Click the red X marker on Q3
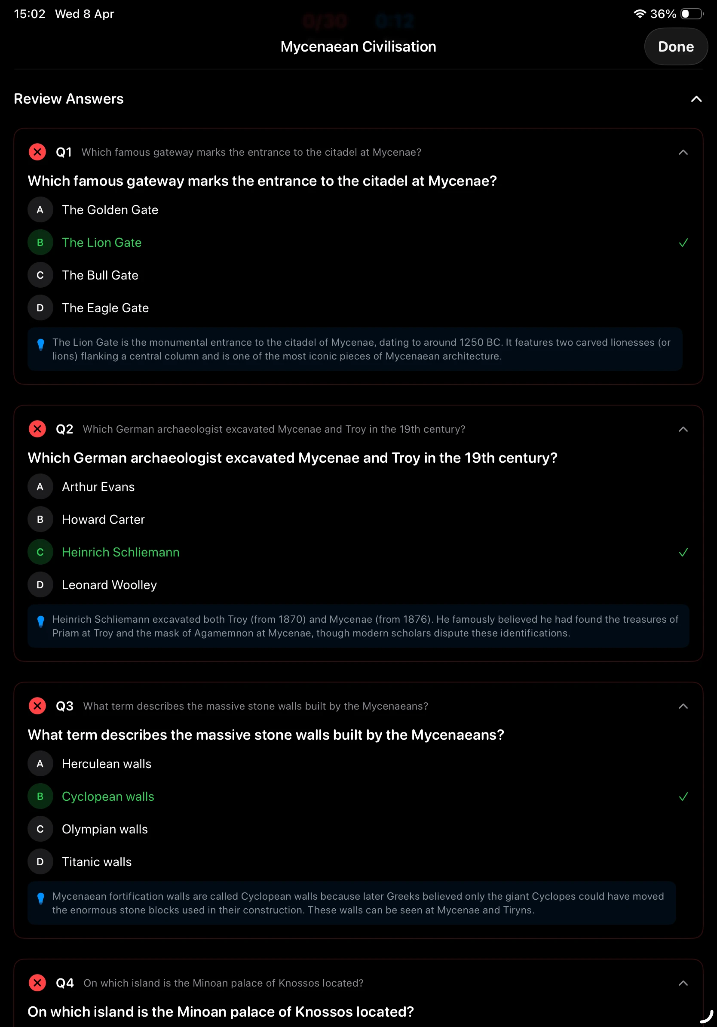717x1027 pixels. 37,706
